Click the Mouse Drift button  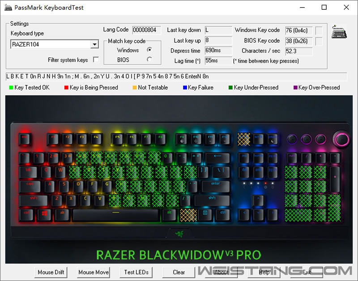pos(51,273)
